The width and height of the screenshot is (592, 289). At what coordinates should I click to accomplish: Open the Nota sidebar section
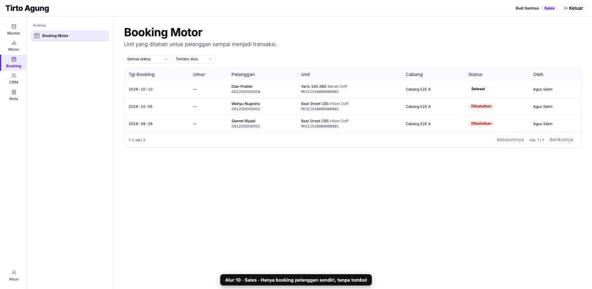(13, 95)
